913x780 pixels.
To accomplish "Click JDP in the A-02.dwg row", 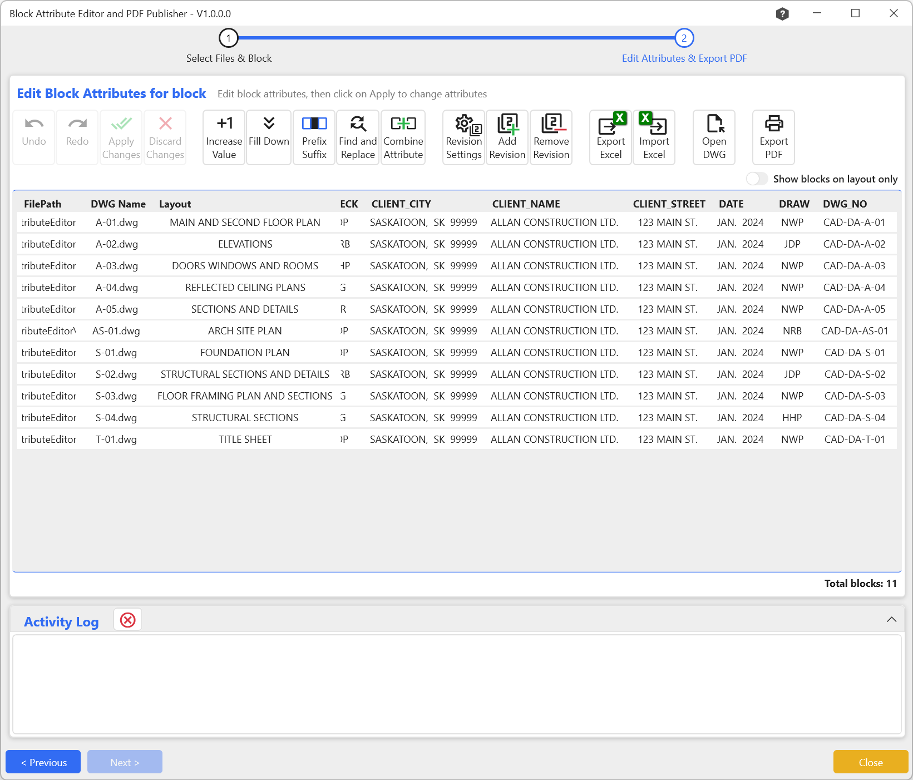I will click(792, 244).
